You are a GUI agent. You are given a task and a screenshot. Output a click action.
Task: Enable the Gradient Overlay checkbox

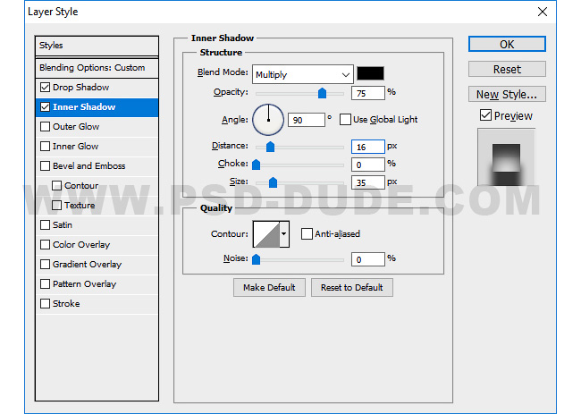(x=46, y=265)
